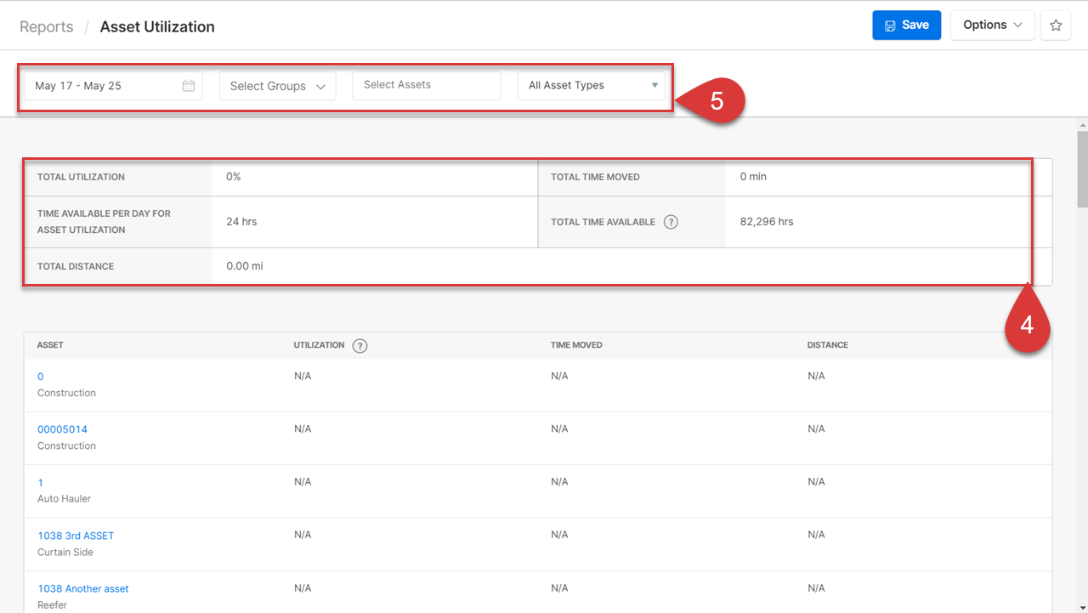
Task: Click Curtain Side asset type text
Action: (x=65, y=552)
